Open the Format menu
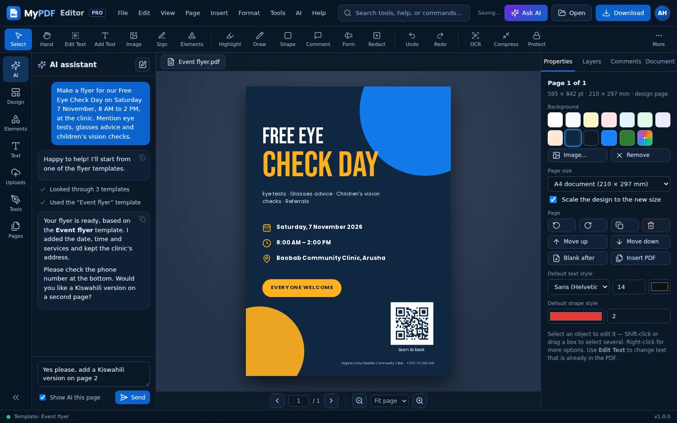 pyautogui.click(x=249, y=13)
